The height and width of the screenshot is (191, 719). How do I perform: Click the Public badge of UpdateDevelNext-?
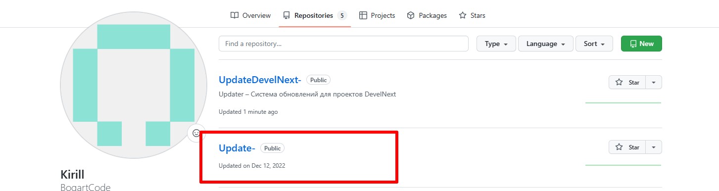pyautogui.click(x=318, y=80)
